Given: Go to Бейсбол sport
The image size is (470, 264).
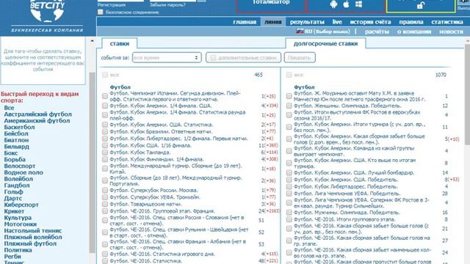Looking at the screenshot, I should tap(16, 133).
